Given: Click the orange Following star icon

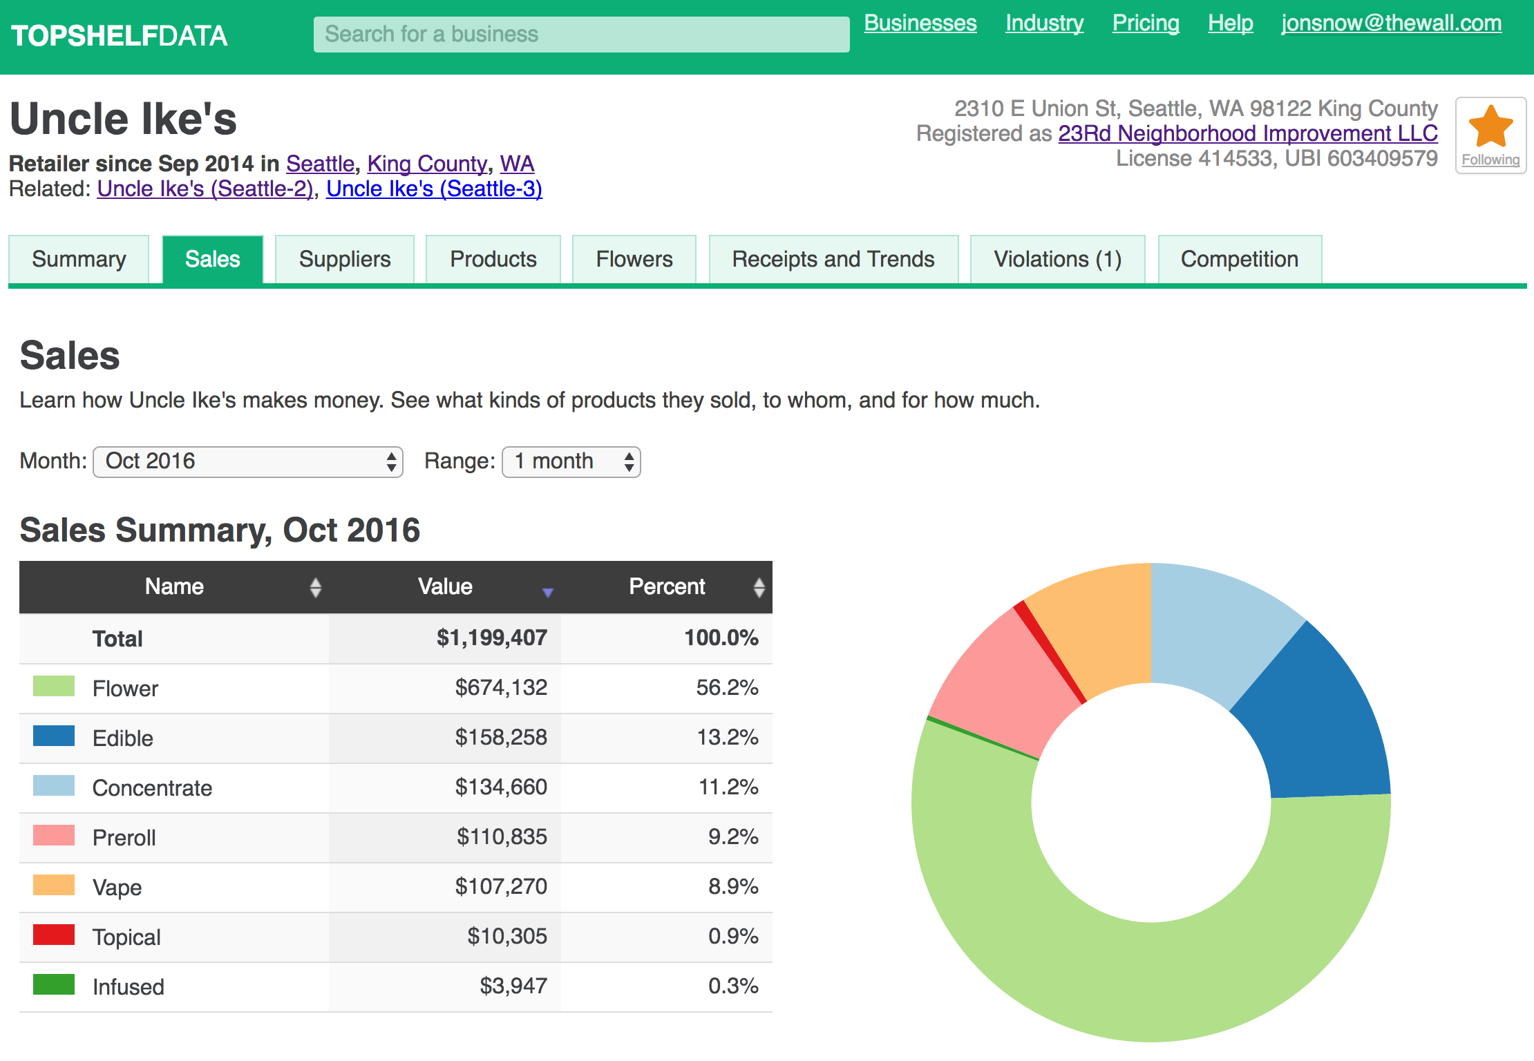Looking at the screenshot, I should point(1490,128).
